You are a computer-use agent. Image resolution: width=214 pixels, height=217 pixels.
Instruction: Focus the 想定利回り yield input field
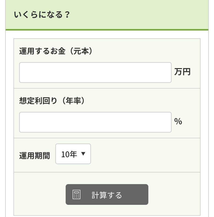point(95,122)
